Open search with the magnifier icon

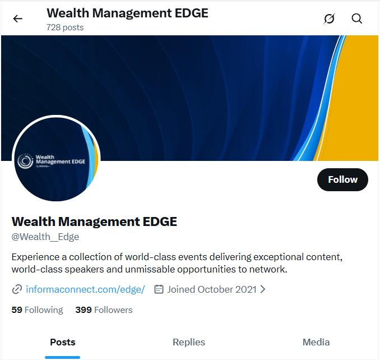(356, 19)
